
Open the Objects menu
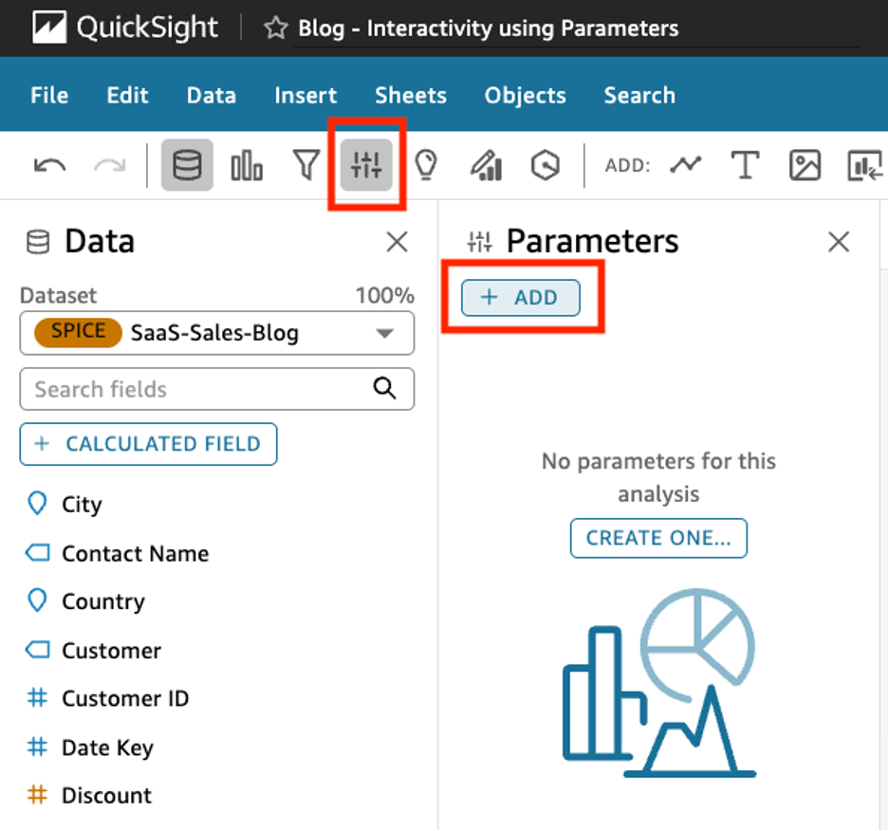point(525,95)
